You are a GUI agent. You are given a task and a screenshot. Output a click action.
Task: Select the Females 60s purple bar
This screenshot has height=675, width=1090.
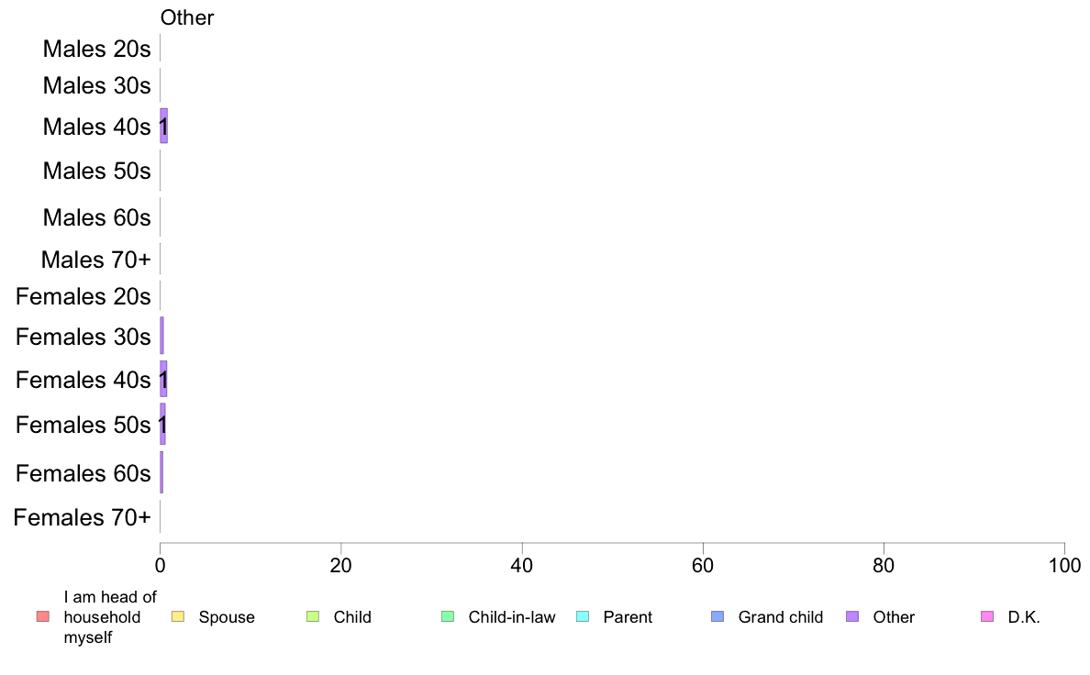click(x=161, y=472)
